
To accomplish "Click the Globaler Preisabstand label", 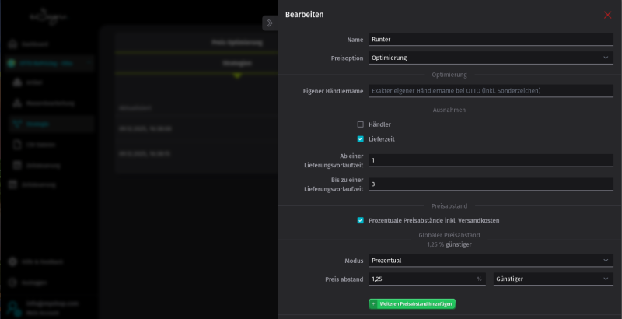I will pos(449,235).
